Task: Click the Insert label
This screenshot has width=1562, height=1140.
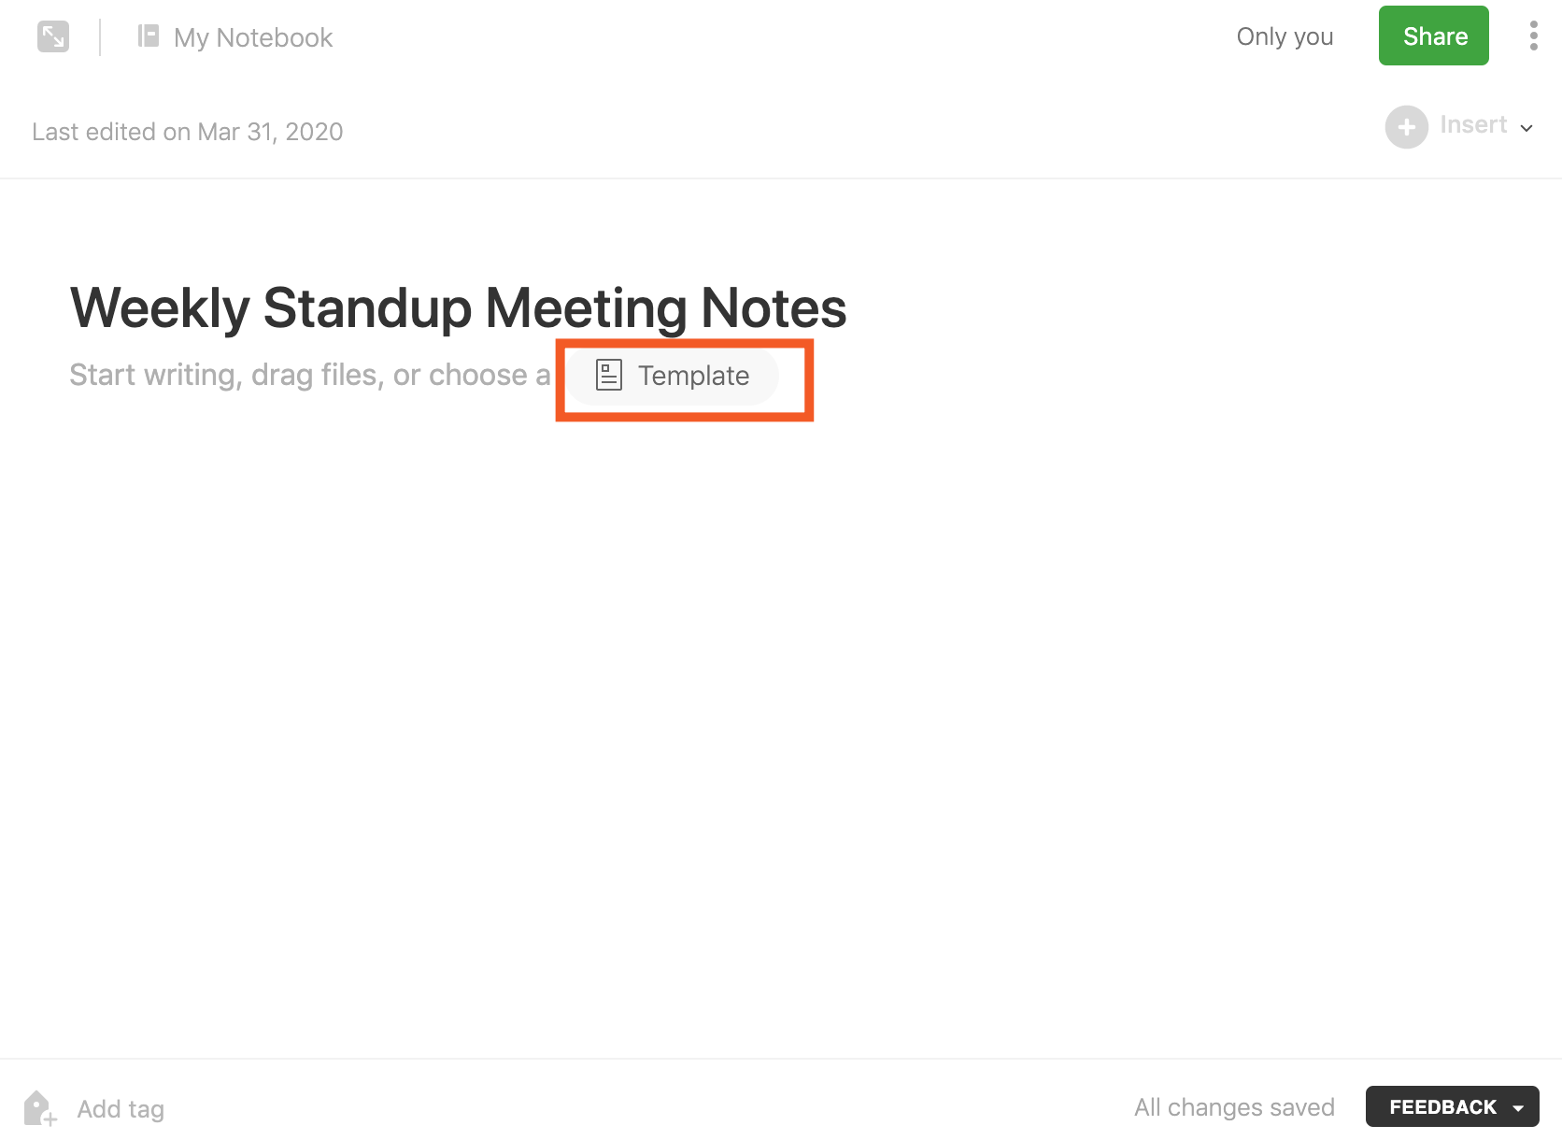Action: pos(1473,125)
